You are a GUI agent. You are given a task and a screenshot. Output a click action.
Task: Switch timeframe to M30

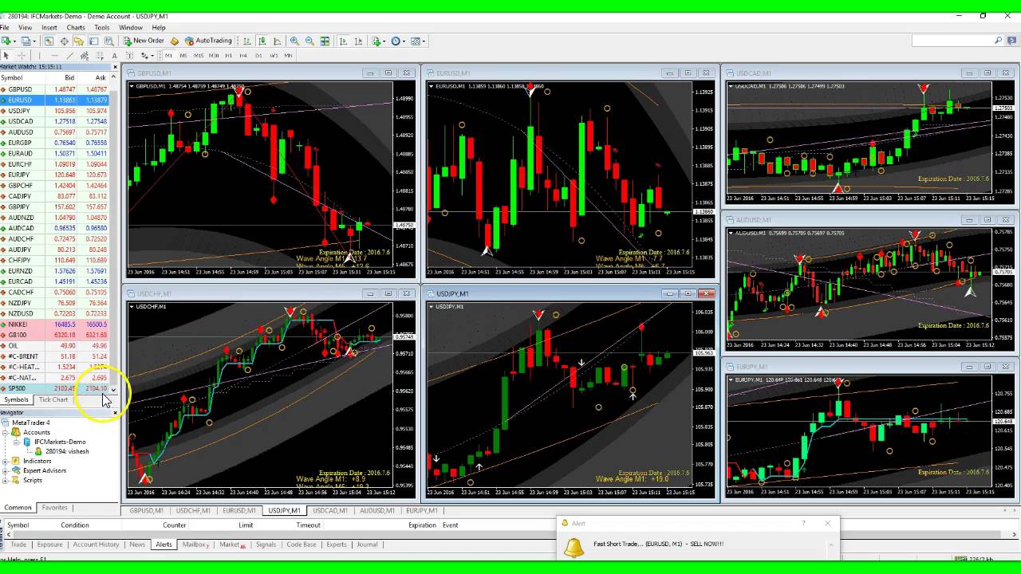[214, 56]
